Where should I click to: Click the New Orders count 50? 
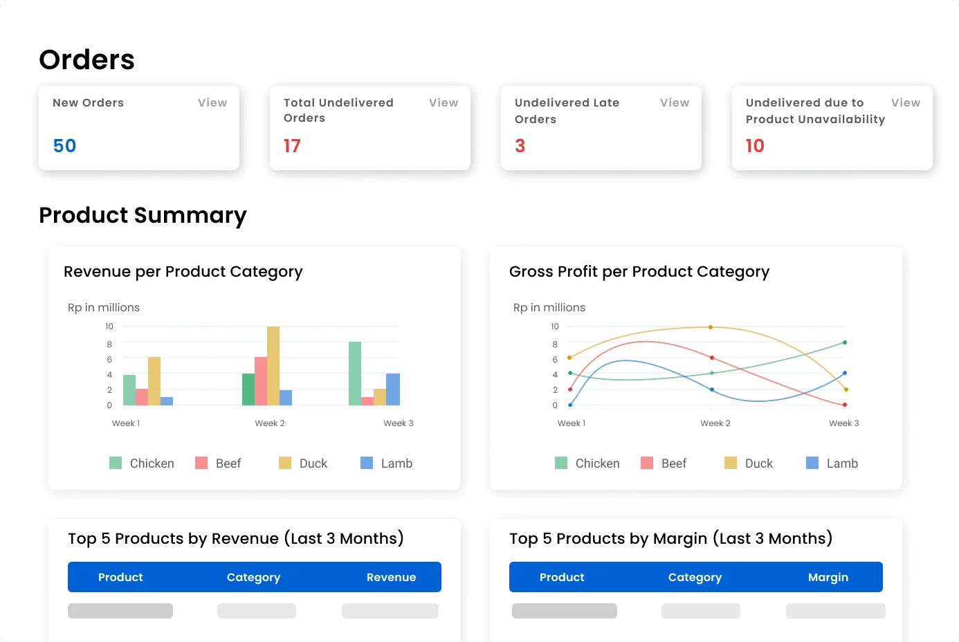tap(64, 146)
